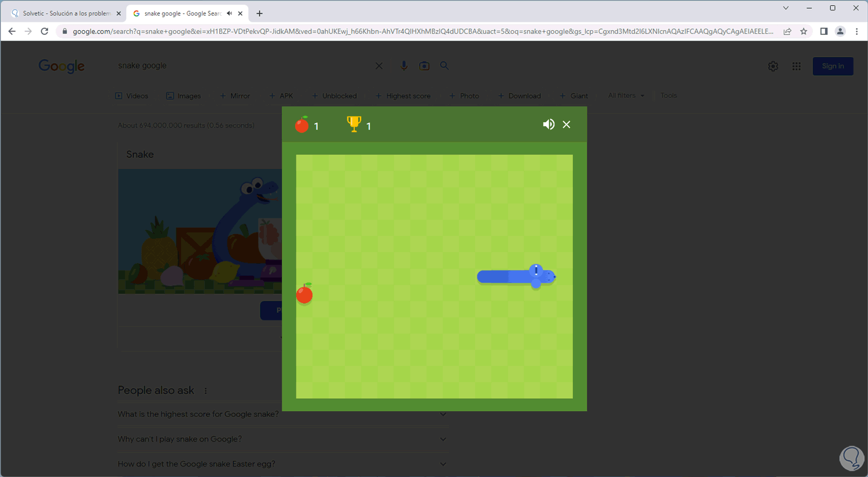Expand 'Why can't I play snake' question

pyautogui.click(x=282, y=439)
